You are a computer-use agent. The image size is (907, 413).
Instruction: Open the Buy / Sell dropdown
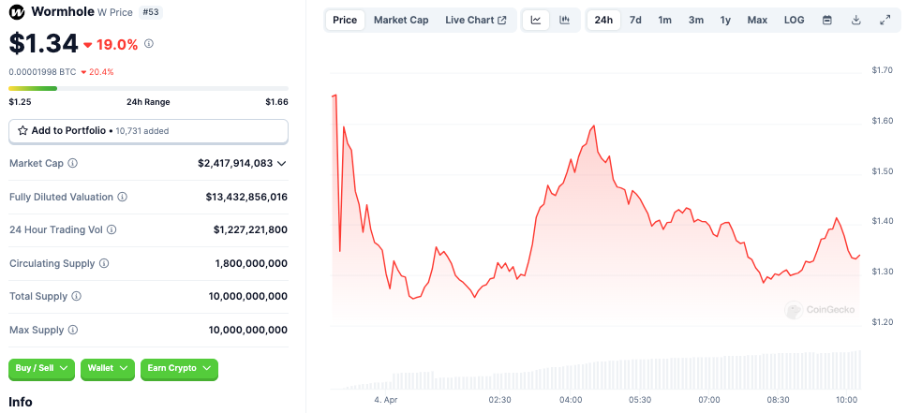click(41, 368)
